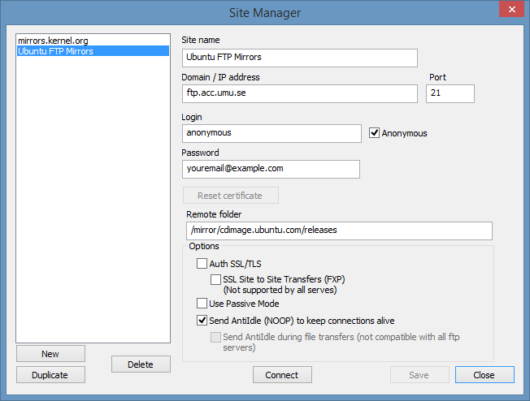
Task: Click the Site name input field
Action: 299,58
